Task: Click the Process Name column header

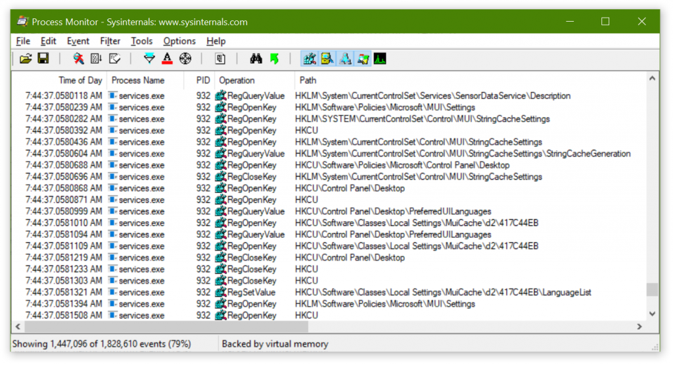Action: point(138,80)
